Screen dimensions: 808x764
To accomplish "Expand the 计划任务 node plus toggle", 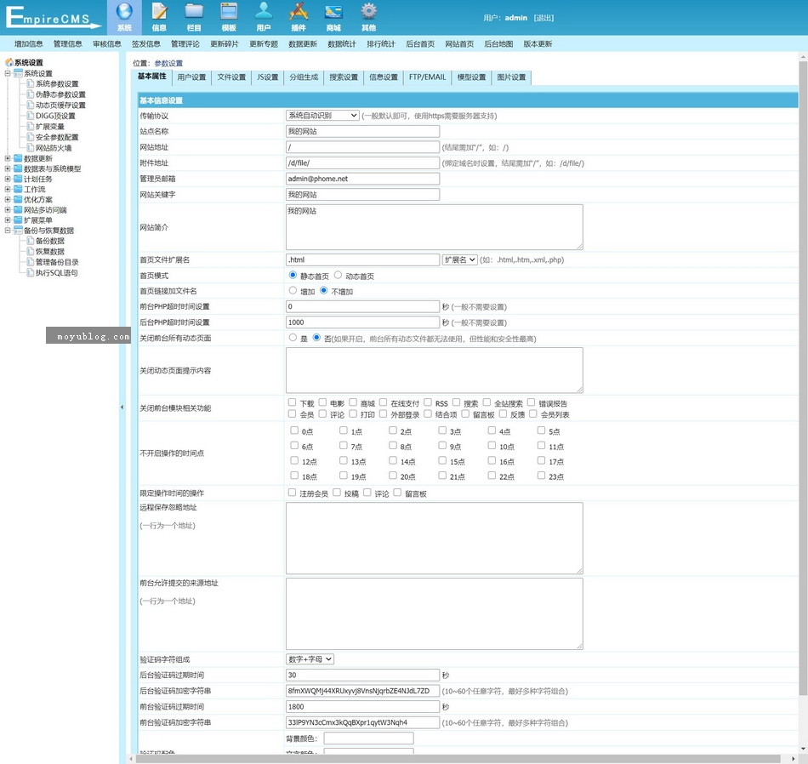I will coord(8,179).
